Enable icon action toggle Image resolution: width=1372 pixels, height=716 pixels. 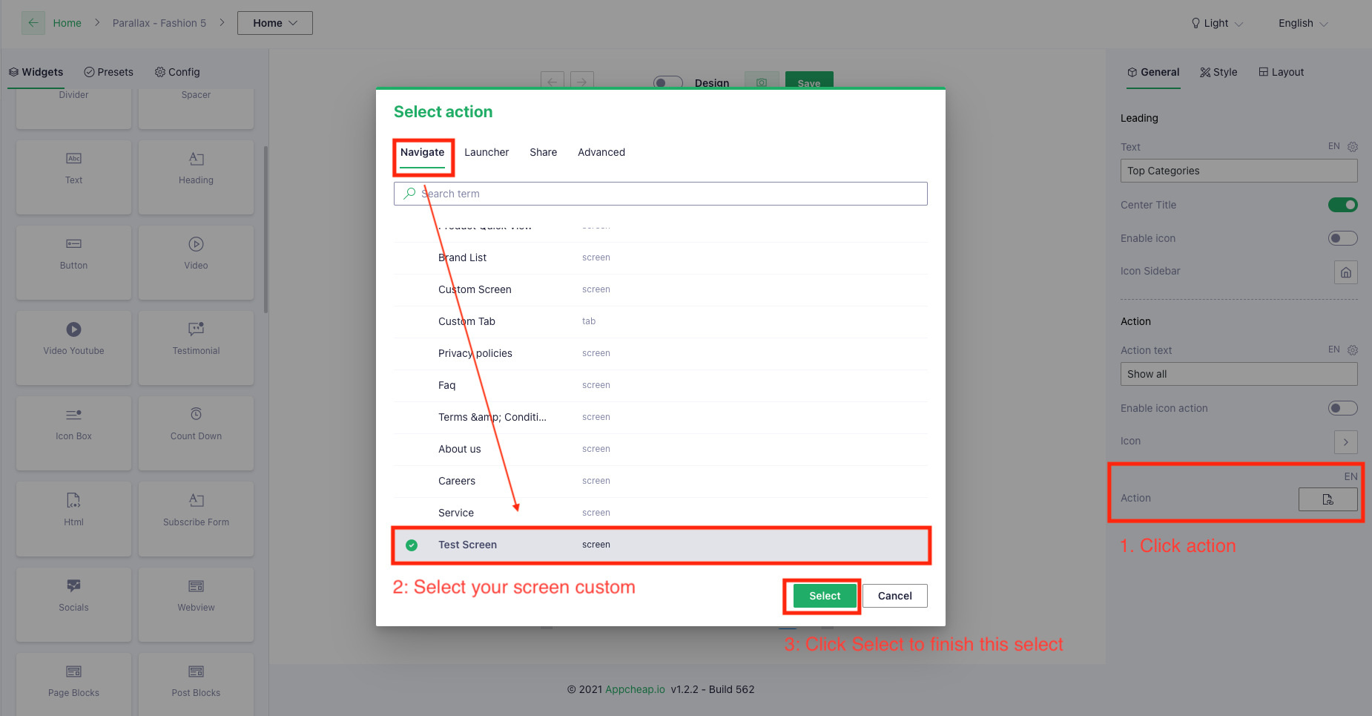pos(1341,407)
